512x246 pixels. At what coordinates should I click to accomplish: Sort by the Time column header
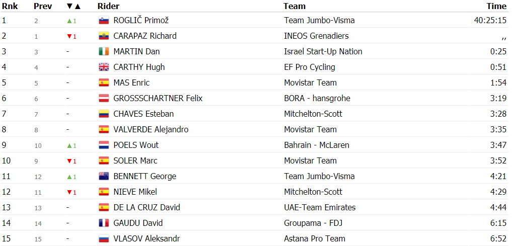point(497,6)
